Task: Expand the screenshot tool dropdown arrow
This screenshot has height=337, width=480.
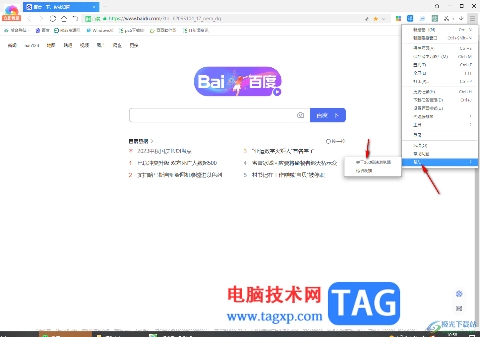Action: 453,19
